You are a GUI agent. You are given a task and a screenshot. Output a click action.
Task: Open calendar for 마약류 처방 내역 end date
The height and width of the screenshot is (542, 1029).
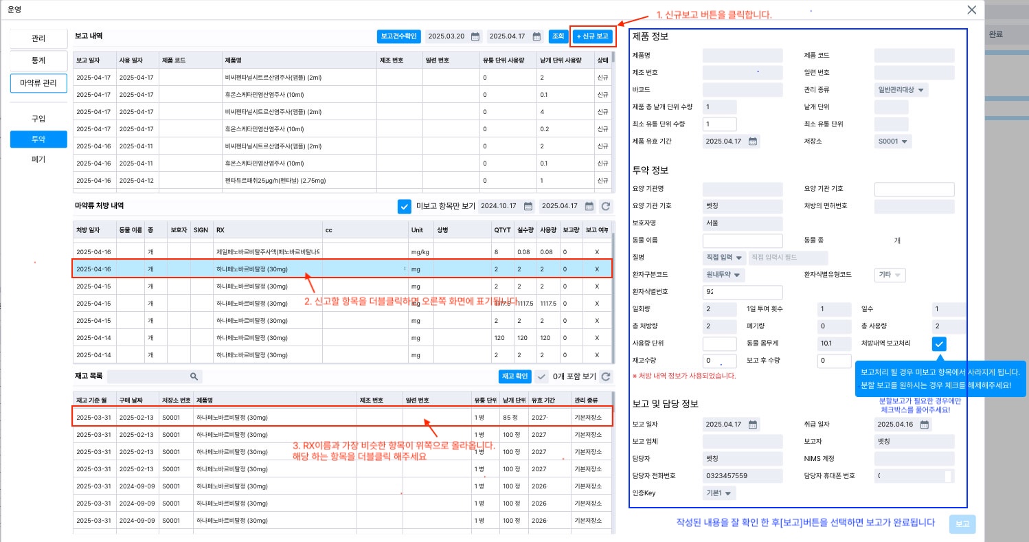pyautogui.click(x=588, y=206)
